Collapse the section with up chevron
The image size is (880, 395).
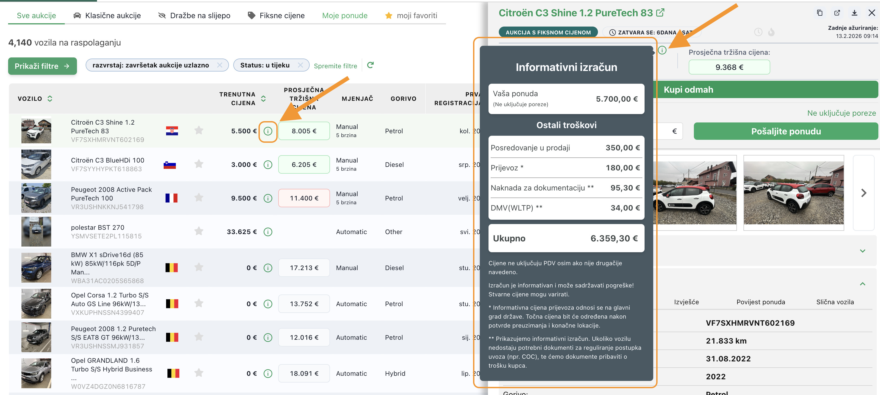coord(863,284)
